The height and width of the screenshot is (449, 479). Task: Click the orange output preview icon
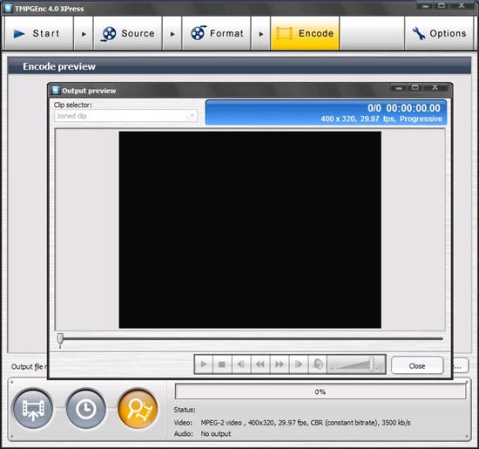click(x=138, y=409)
